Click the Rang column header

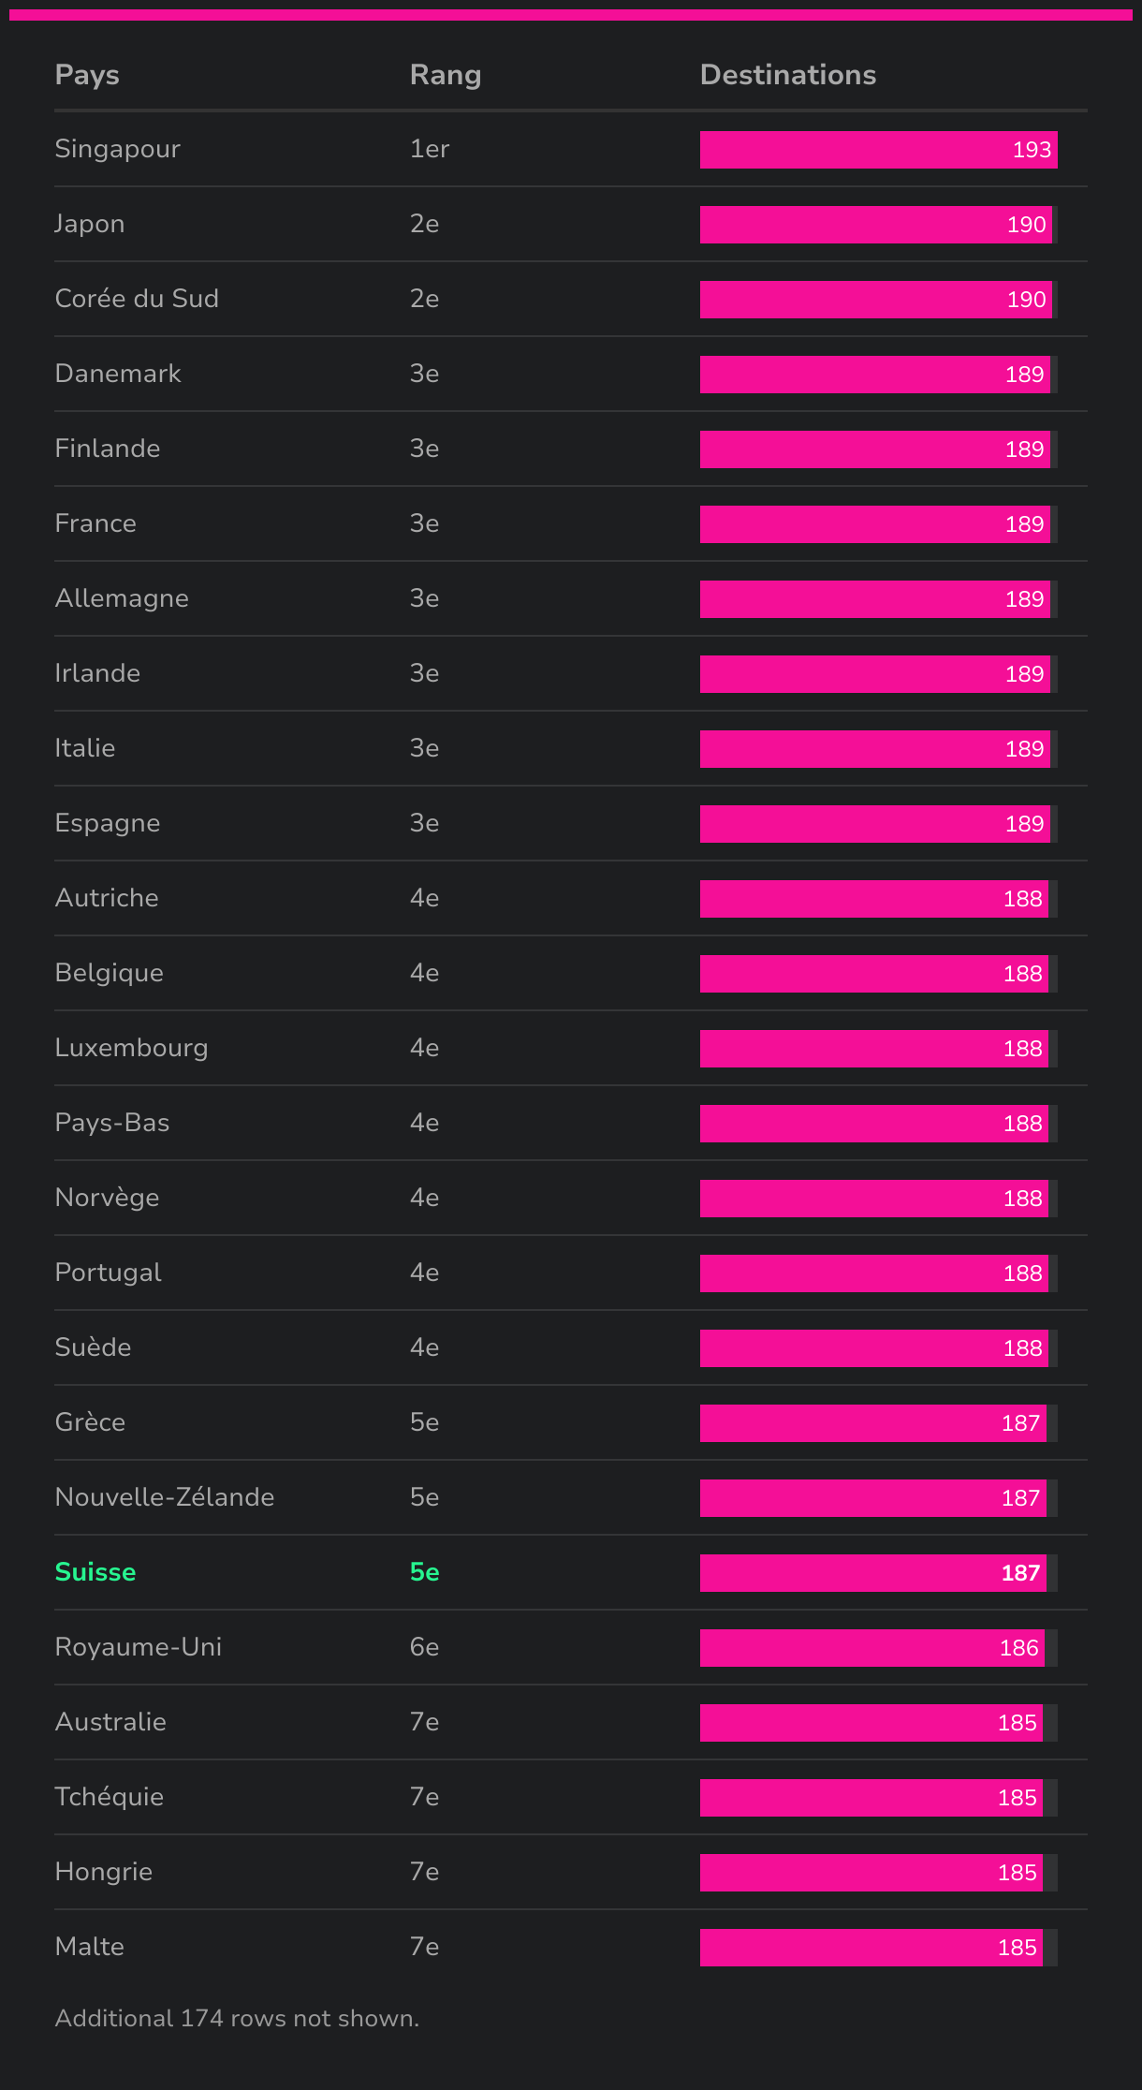[445, 75]
